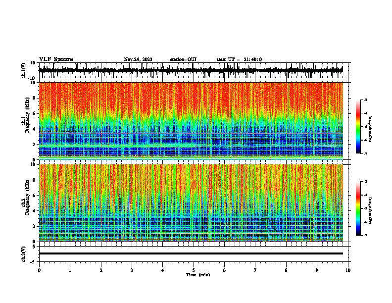
Task: Click the "ch.3(V)" axis label
Action: 23,254
